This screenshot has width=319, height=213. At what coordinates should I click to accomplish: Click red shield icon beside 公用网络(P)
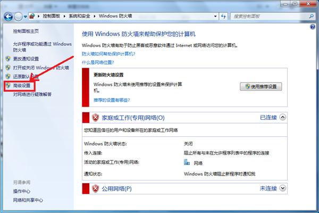pos(95,189)
